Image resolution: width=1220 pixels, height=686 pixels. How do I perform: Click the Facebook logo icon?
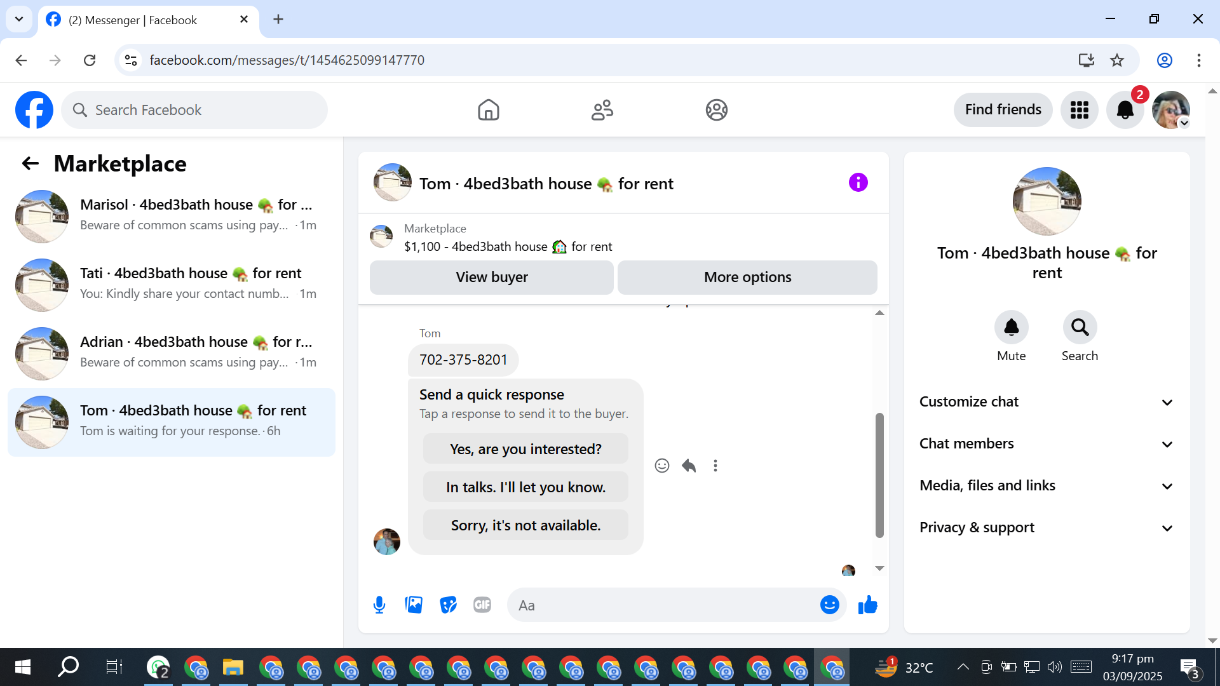34,110
